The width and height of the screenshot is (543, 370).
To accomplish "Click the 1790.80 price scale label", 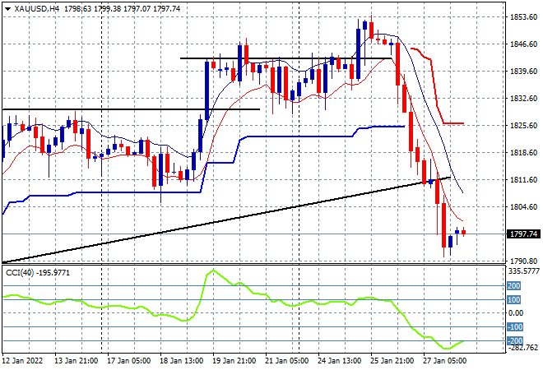I will pos(523,261).
